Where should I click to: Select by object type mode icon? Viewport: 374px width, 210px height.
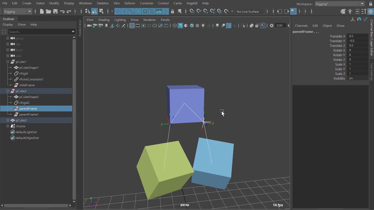pyautogui.click(x=94, y=11)
